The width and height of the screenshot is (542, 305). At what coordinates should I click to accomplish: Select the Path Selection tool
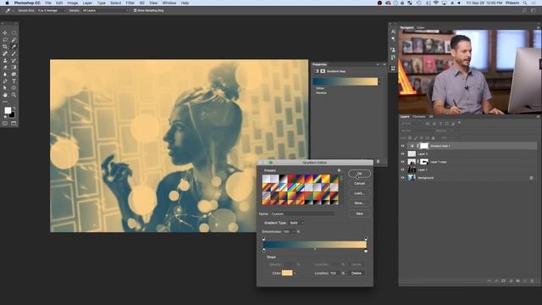click(x=5, y=88)
